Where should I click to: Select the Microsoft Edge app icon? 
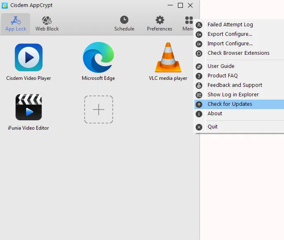98,57
